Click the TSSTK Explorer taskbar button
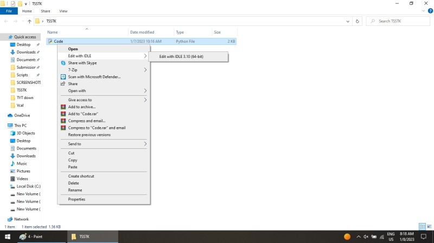This screenshot has width=434, height=243. [93, 237]
